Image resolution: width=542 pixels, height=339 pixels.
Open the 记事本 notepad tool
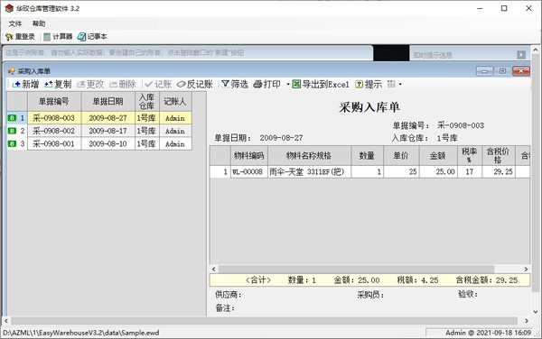click(x=92, y=37)
